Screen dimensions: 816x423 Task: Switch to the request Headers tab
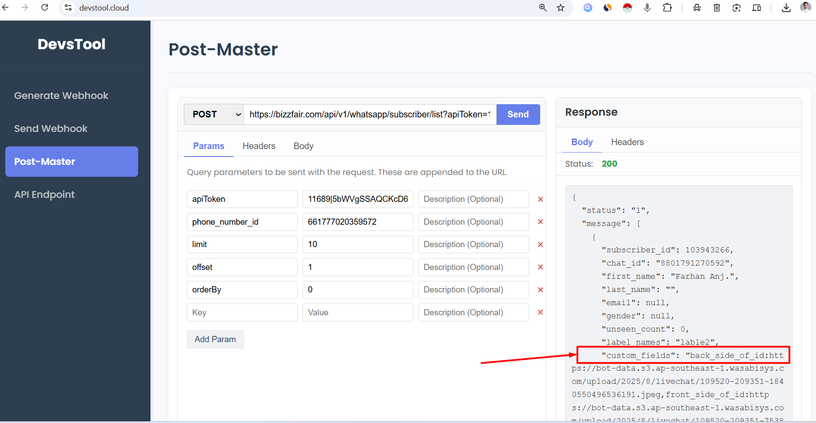(x=259, y=146)
